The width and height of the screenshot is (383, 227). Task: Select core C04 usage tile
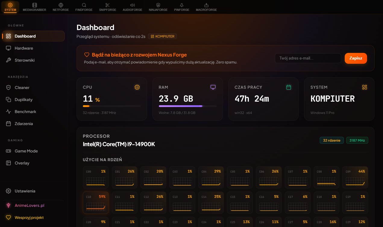coord(211,177)
